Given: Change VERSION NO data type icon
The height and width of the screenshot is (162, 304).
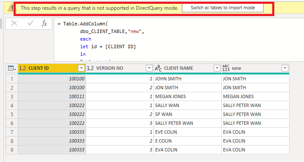Looking at the screenshot, I should [x=90, y=68].
